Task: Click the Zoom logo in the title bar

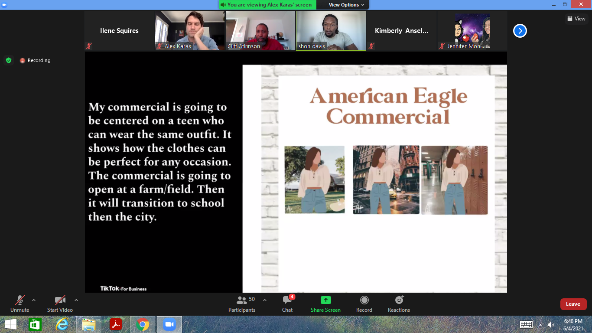Action: coord(5,4)
